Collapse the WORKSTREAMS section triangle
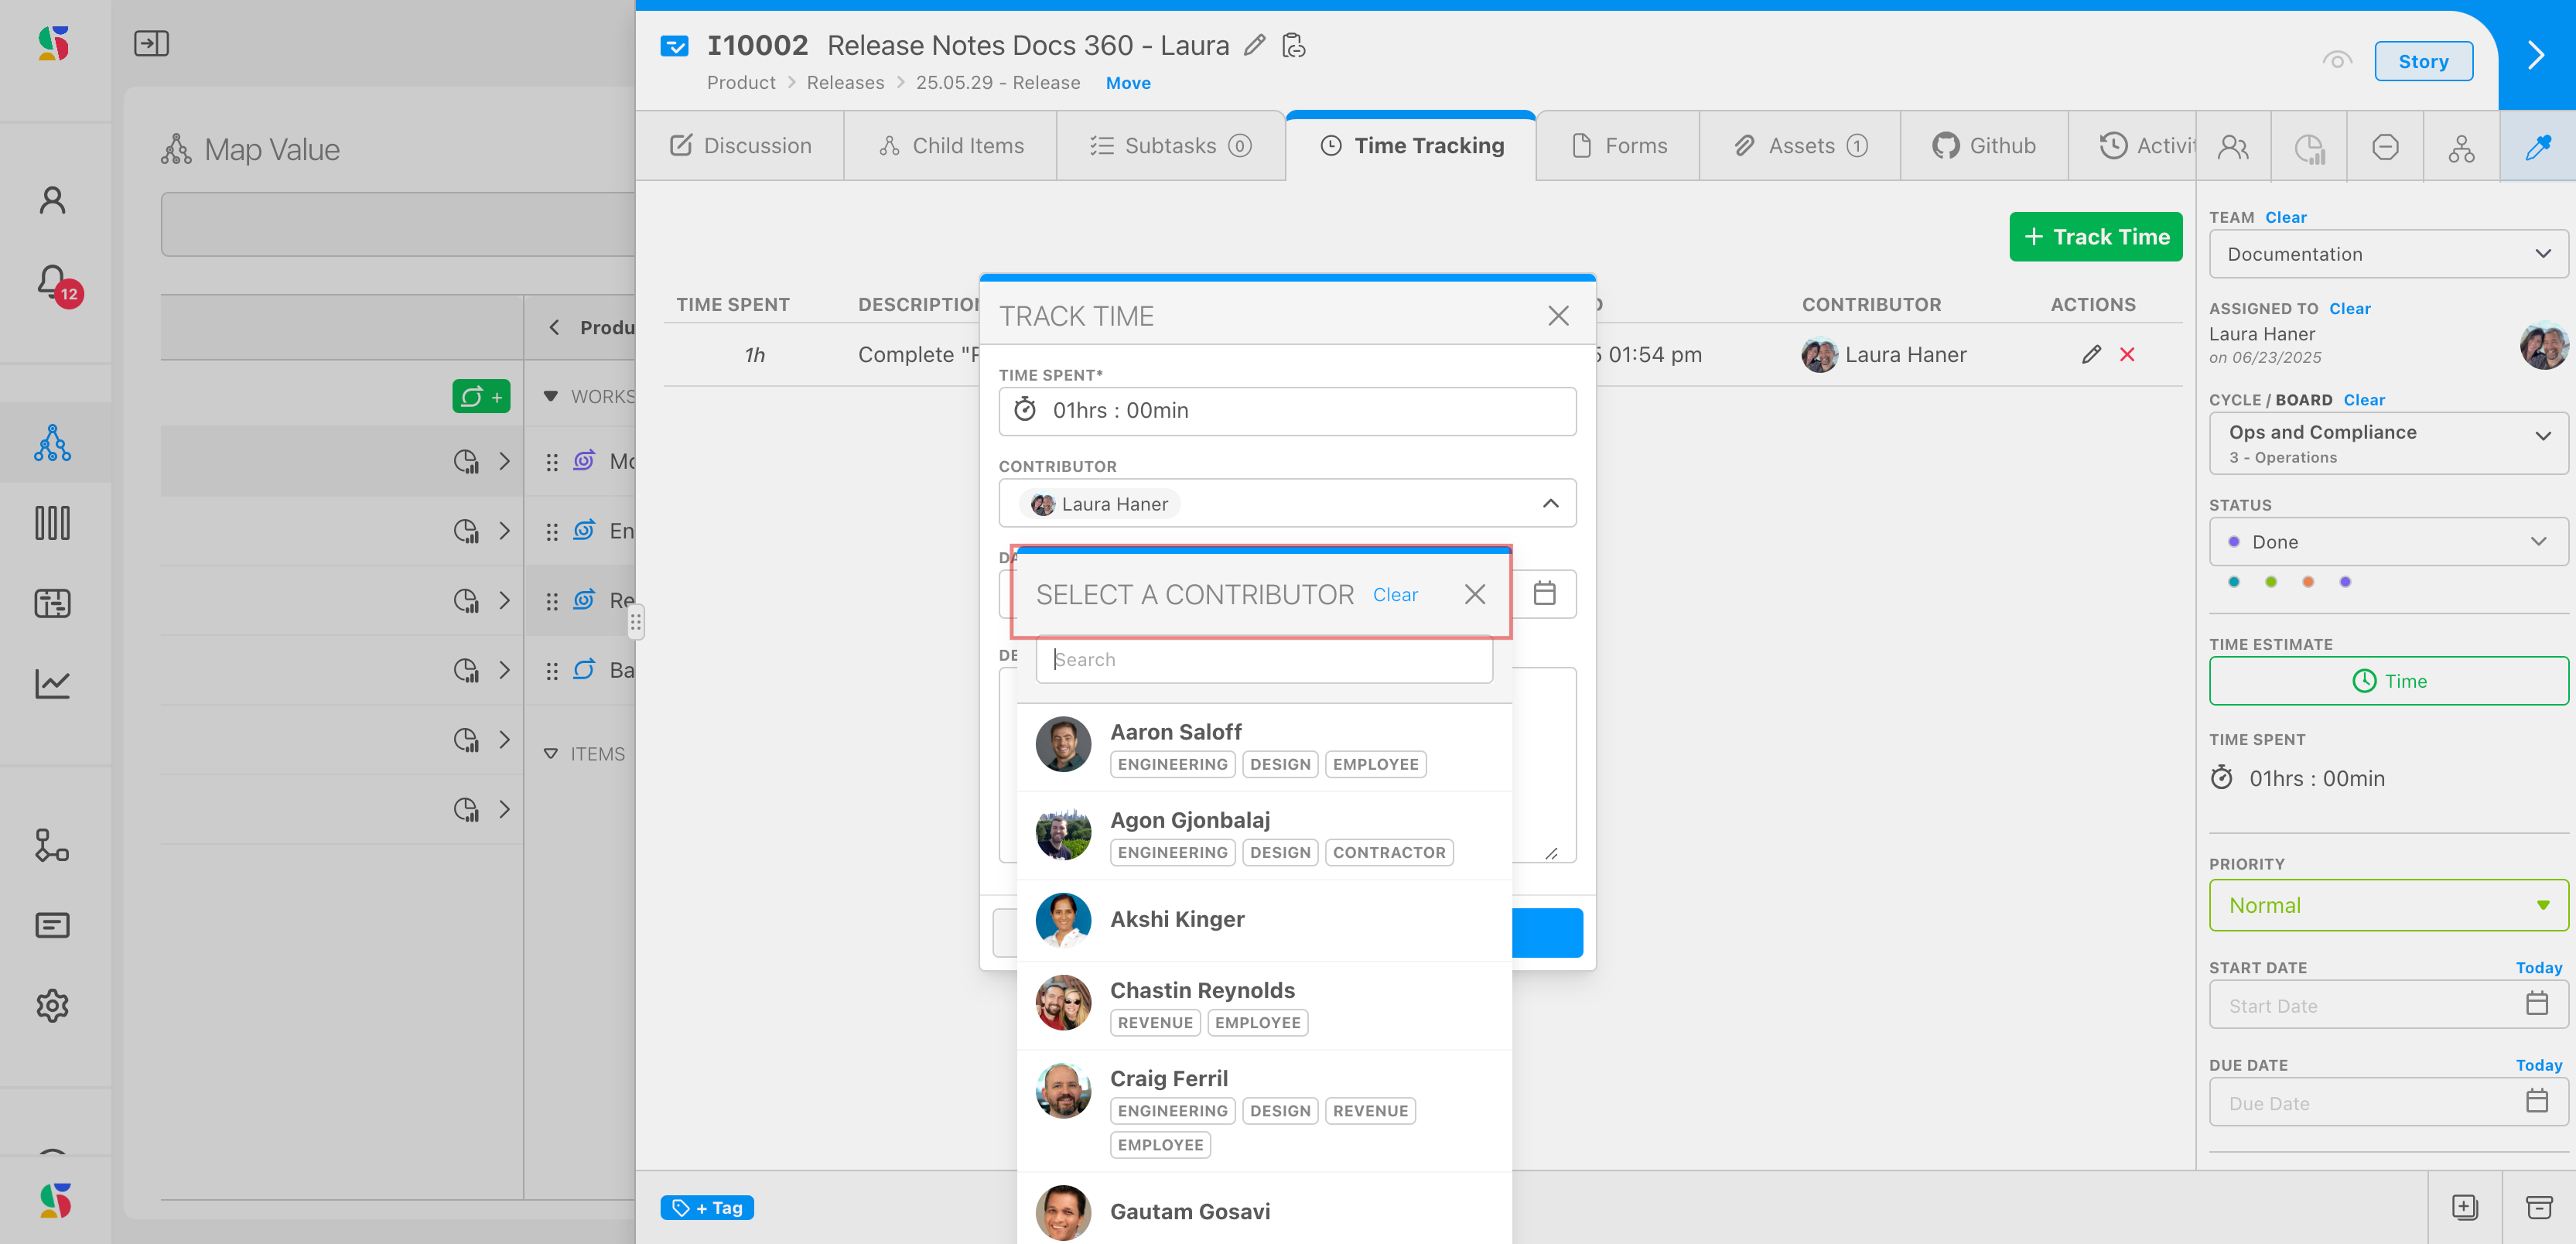This screenshot has height=1244, width=2576. [550, 396]
